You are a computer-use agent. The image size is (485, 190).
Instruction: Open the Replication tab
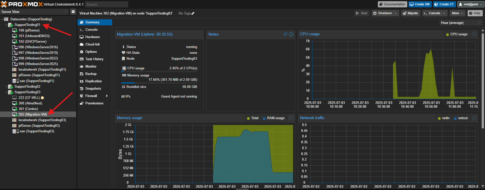coord(95,81)
